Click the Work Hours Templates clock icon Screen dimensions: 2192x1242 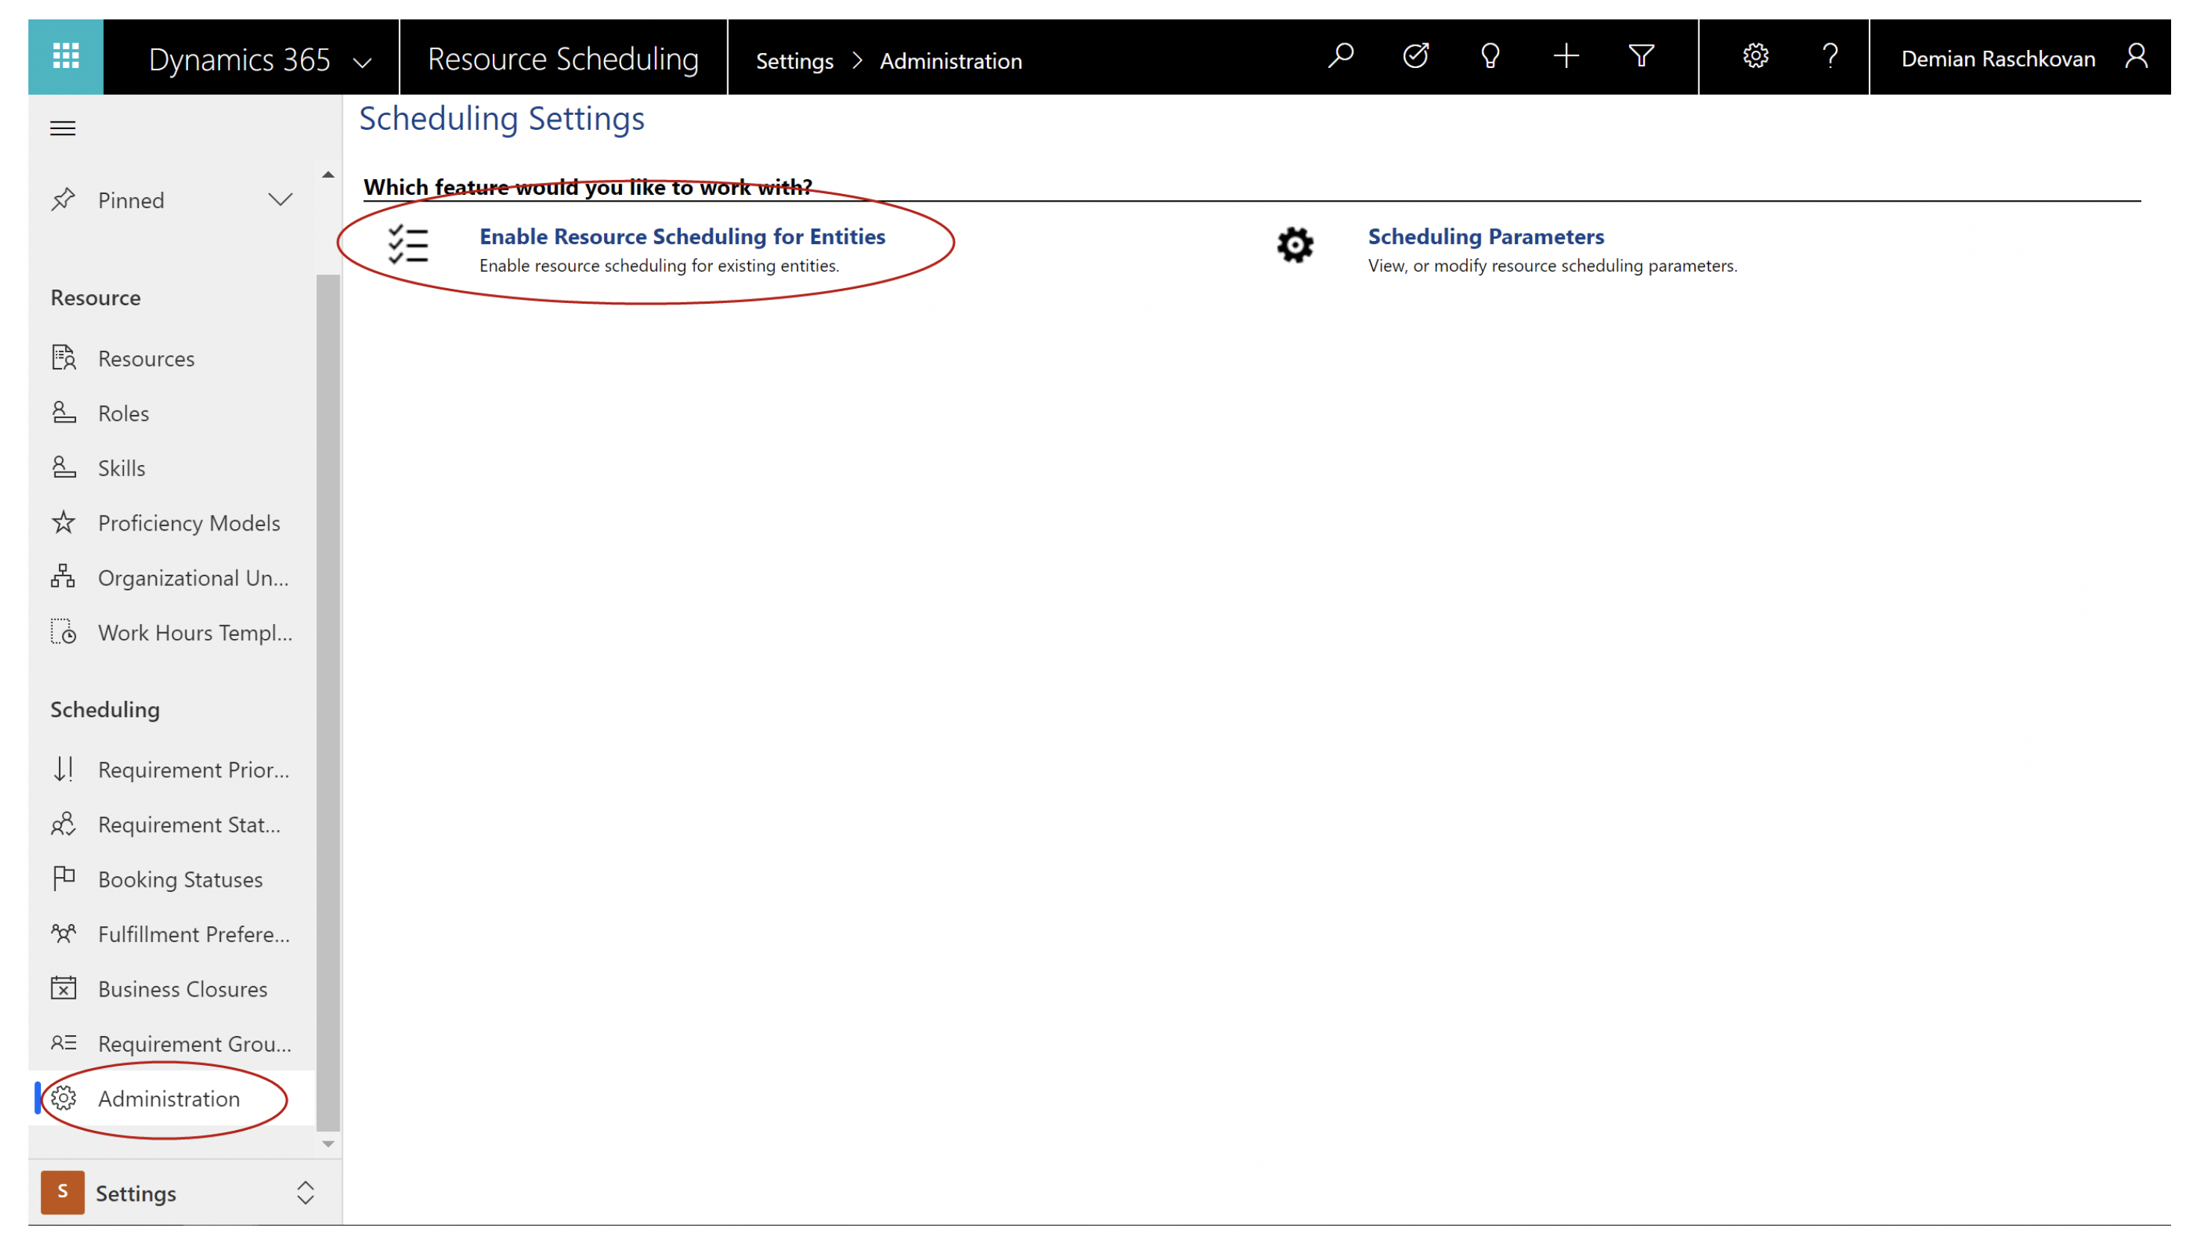(64, 632)
